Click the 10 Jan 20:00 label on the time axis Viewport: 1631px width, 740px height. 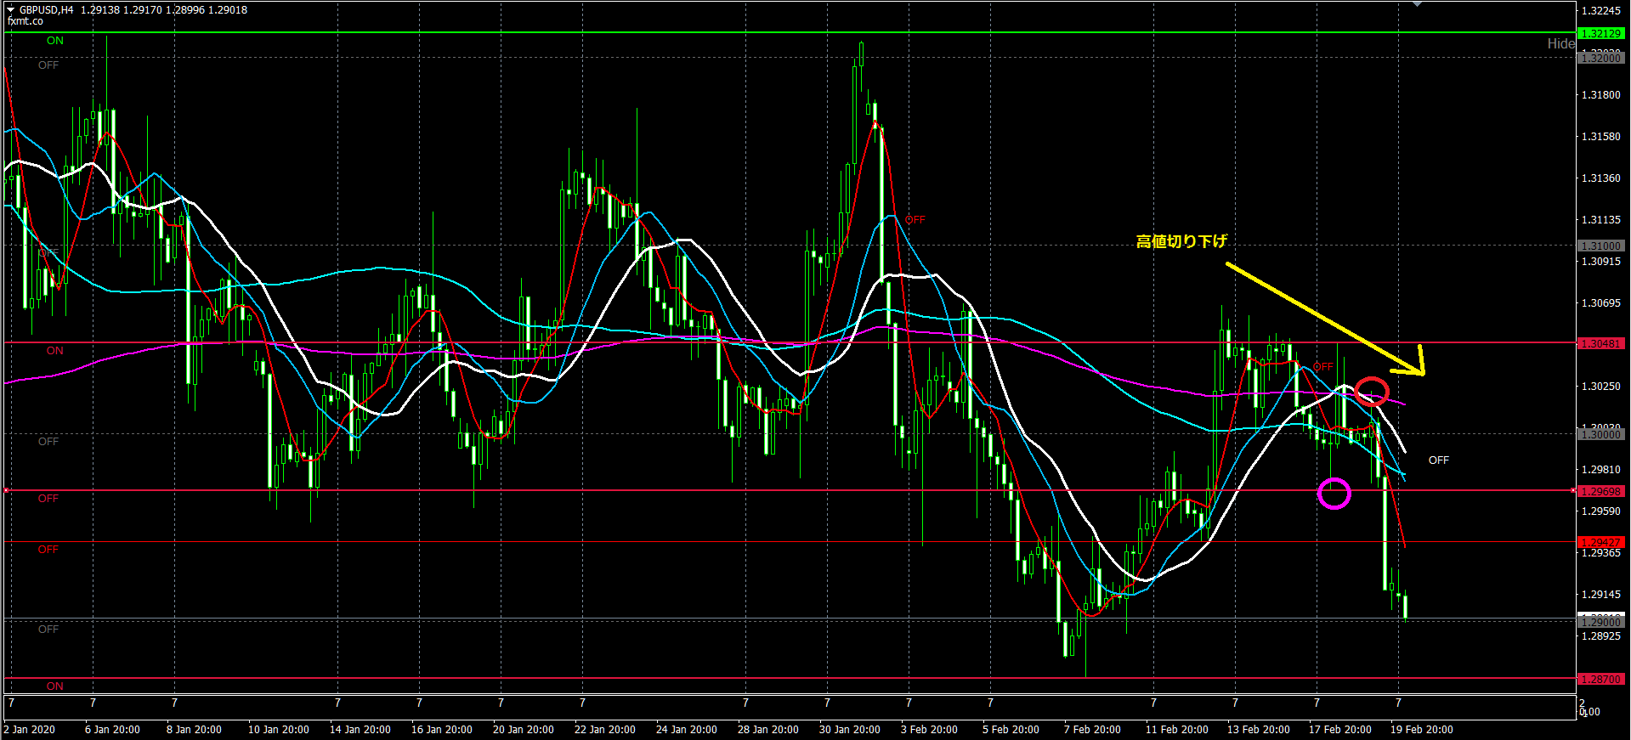pyautogui.click(x=279, y=730)
